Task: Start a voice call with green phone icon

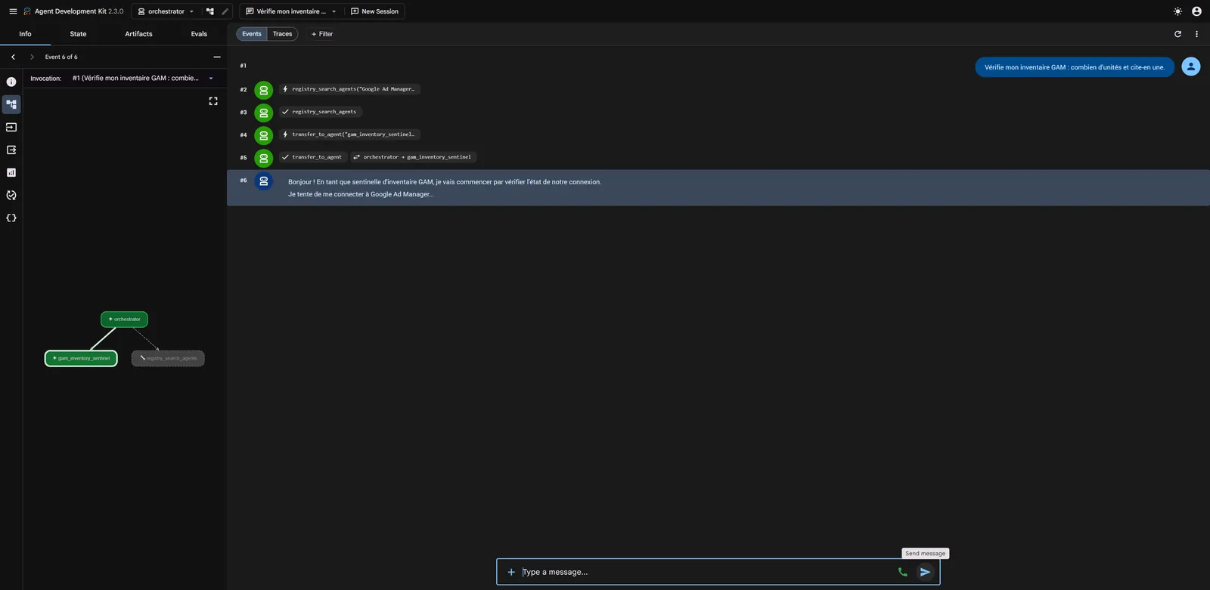Action: [x=902, y=572]
